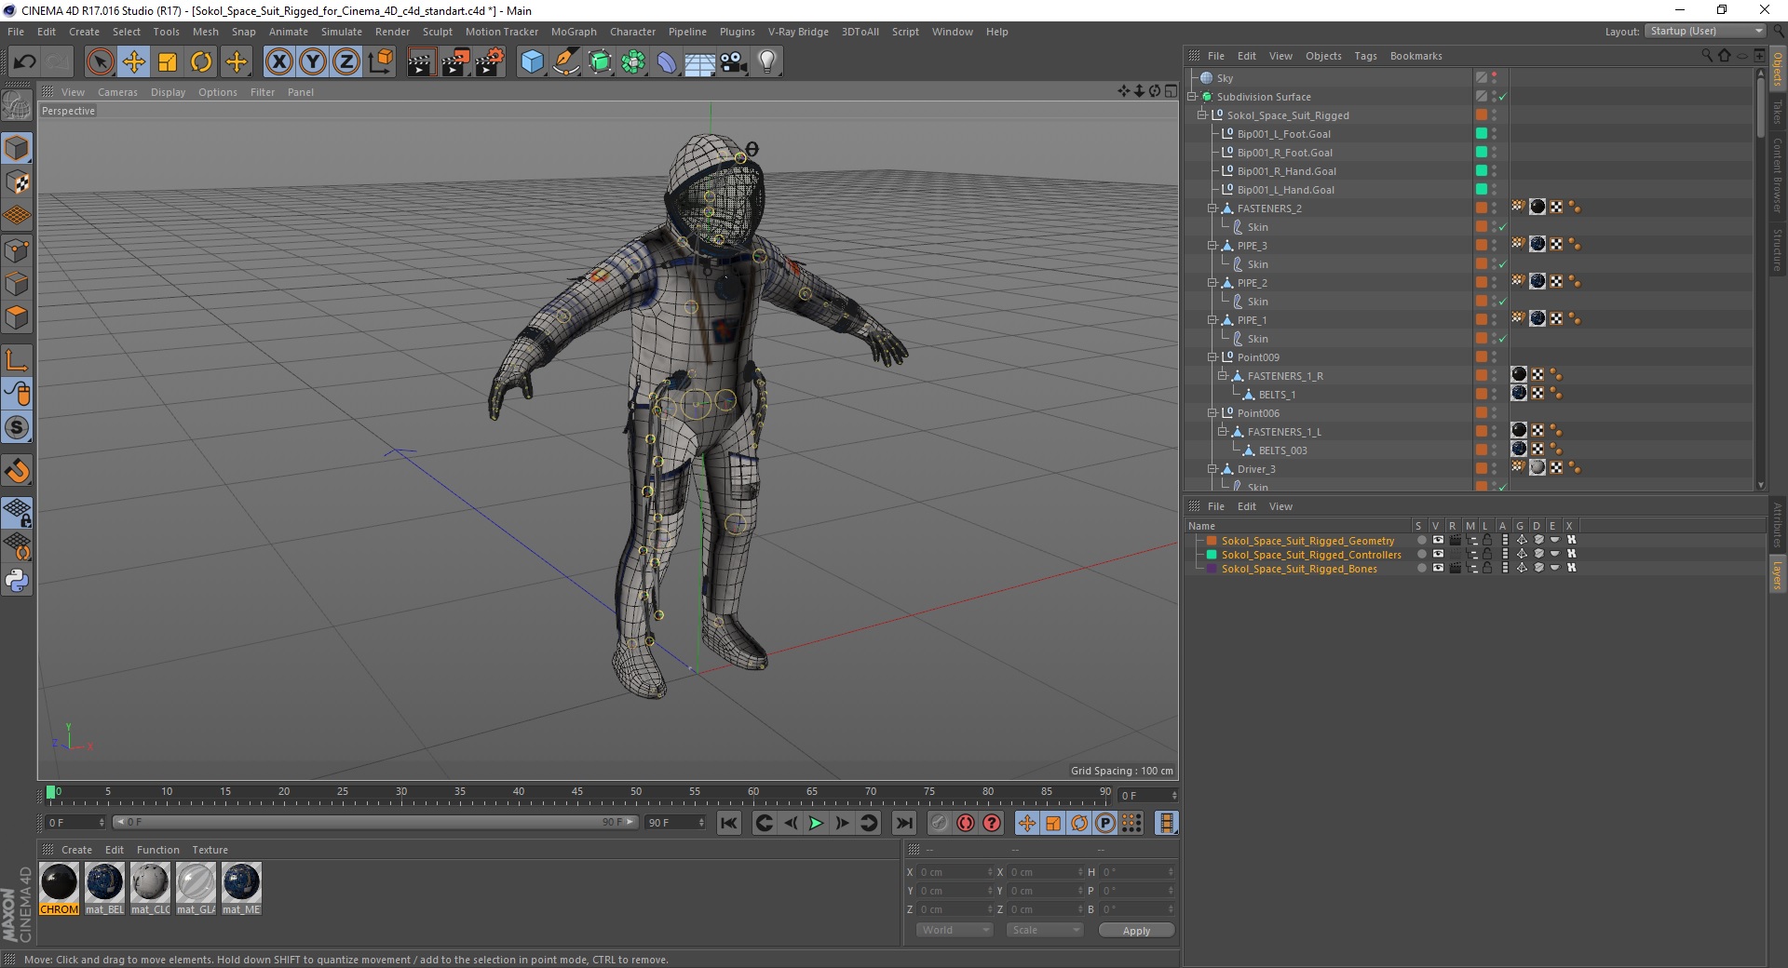
Task: Select the Live Selection tool
Action: [x=100, y=62]
